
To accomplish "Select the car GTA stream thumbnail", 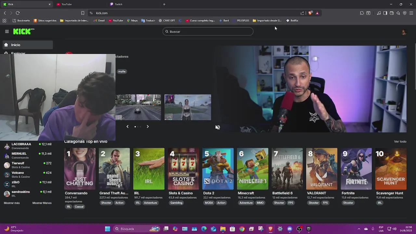I will [x=138, y=108].
